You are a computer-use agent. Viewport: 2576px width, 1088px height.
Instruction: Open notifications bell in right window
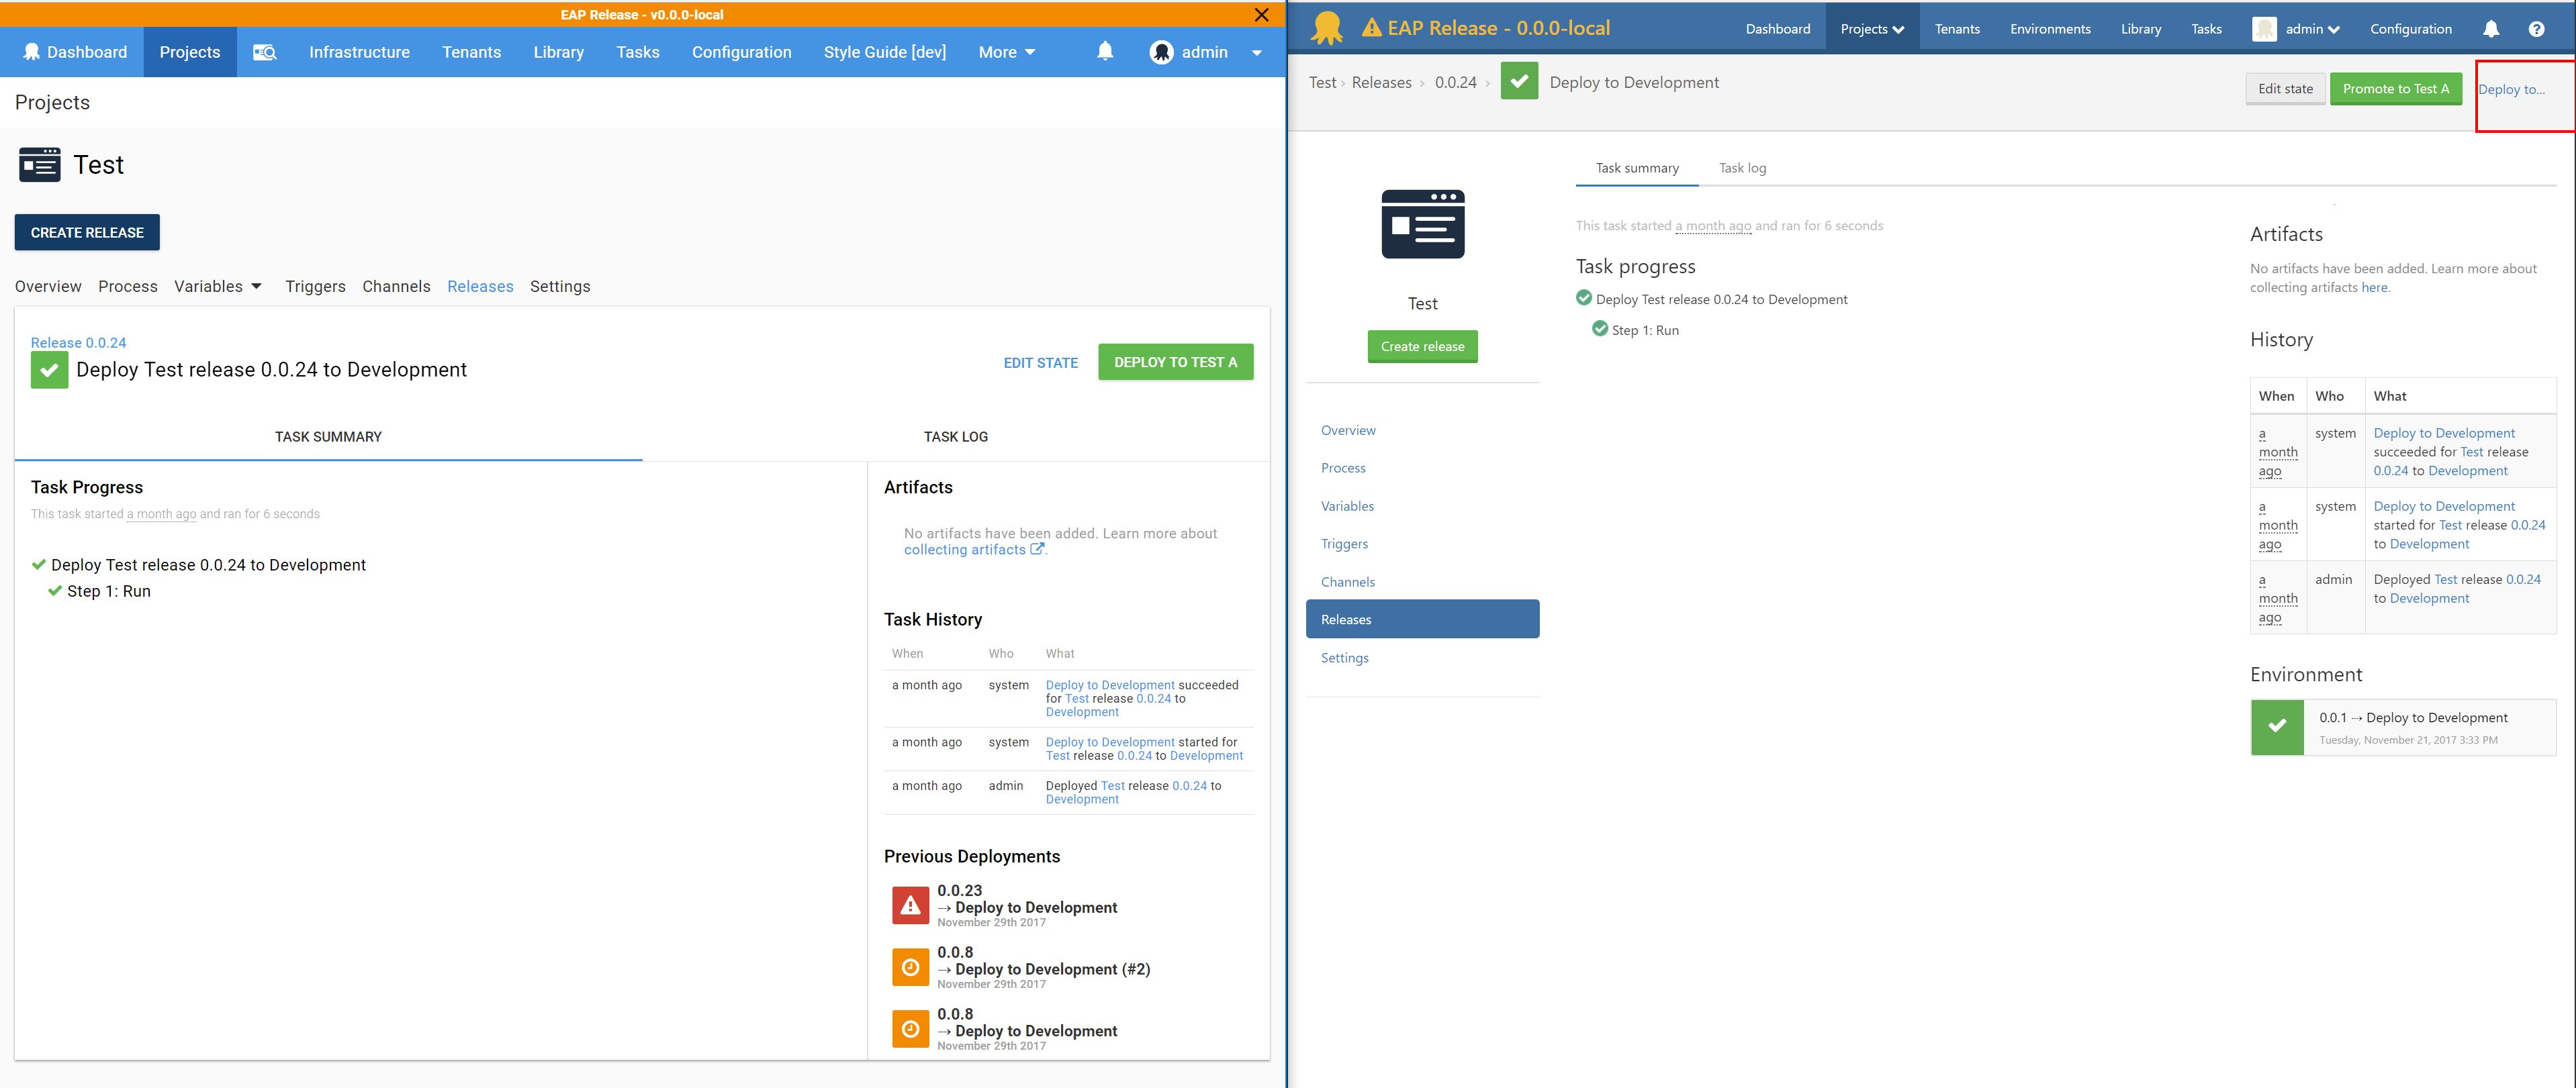point(2491,29)
